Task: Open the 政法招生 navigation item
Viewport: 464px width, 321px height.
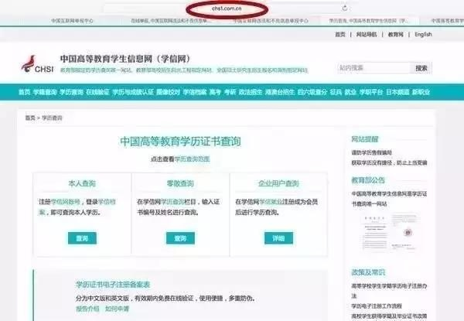Action: (251, 92)
